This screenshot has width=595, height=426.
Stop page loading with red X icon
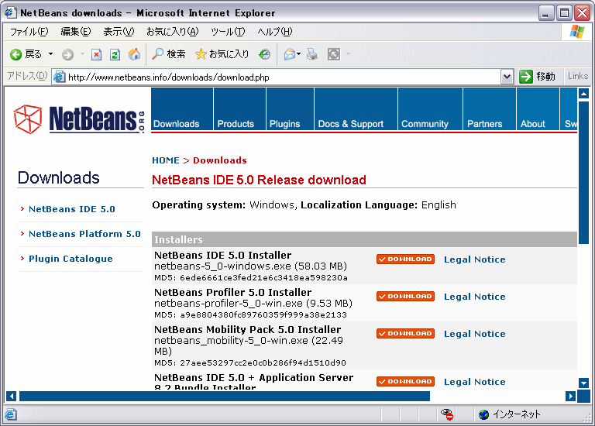(96, 55)
